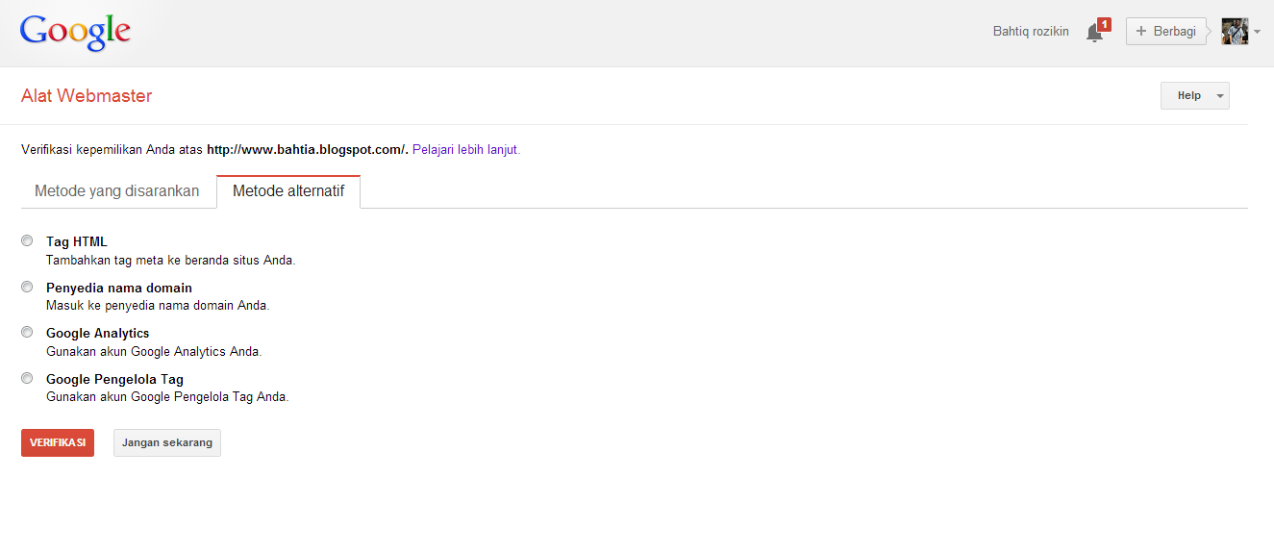The width and height of the screenshot is (1274, 553).
Task: Click the Jangan sekarang button
Action: click(x=167, y=442)
